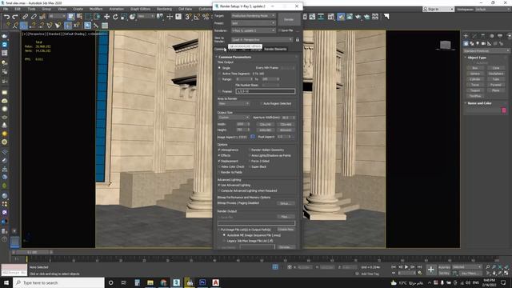The image size is (512, 288).
Task: Click the Box primitive button
Action: (474, 68)
